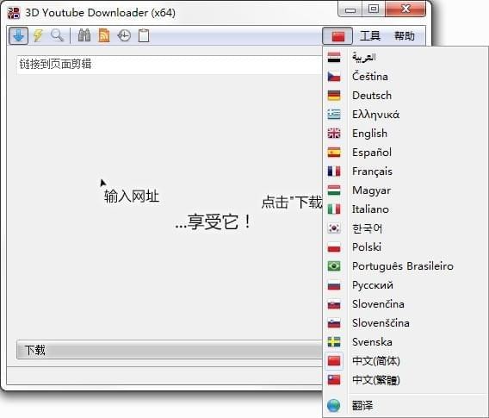Click the 翻译 menu entry

[405, 406]
